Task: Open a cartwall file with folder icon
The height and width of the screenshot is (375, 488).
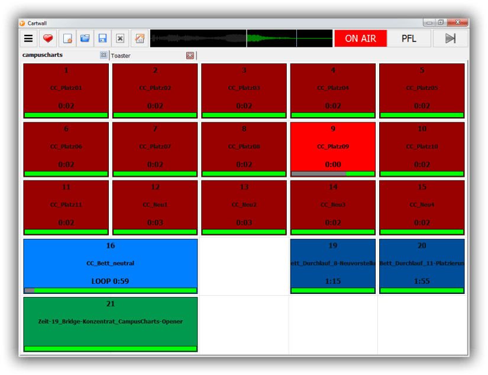Action: pos(85,38)
